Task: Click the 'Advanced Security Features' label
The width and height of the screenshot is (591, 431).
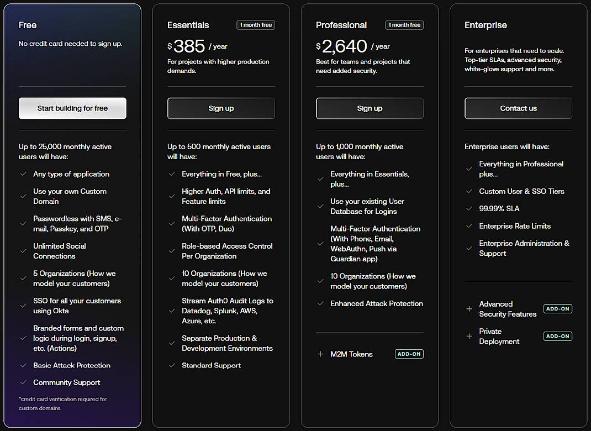Action: point(508,309)
